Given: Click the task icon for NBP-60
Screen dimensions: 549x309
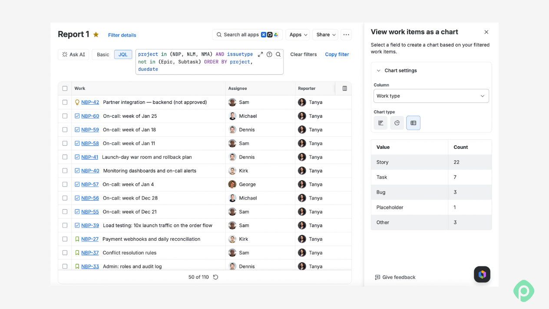Looking at the screenshot, I should (77, 116).
